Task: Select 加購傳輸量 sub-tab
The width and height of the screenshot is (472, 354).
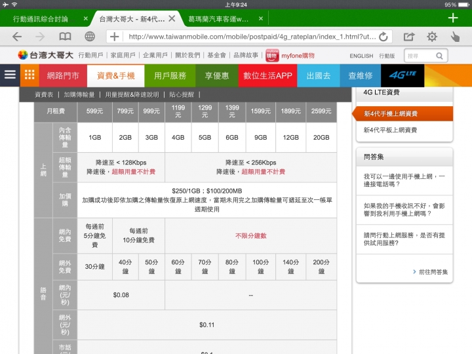Action: (79, 95)
